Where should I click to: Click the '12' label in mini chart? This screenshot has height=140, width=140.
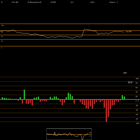90,133
